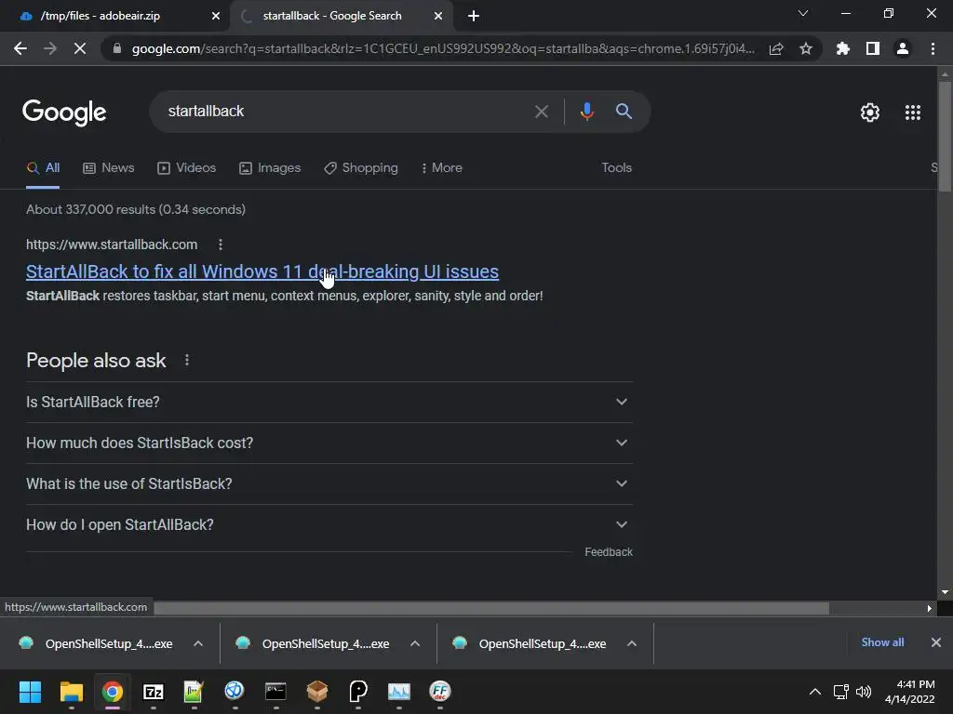This screenshot has height=714, width=953.
Task: Clear the search box text
Action: tap(542, 112)
